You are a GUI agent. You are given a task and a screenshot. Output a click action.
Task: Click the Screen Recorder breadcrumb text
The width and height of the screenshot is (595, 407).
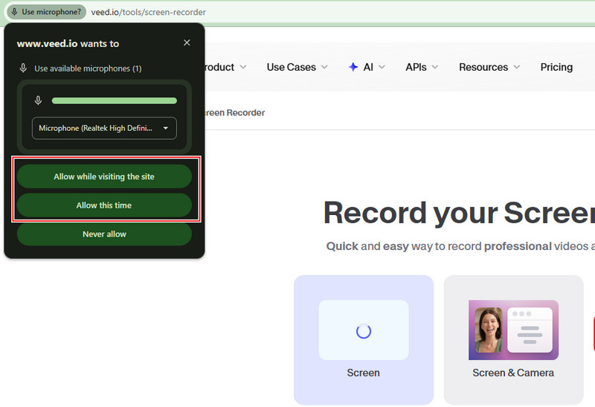235,113
